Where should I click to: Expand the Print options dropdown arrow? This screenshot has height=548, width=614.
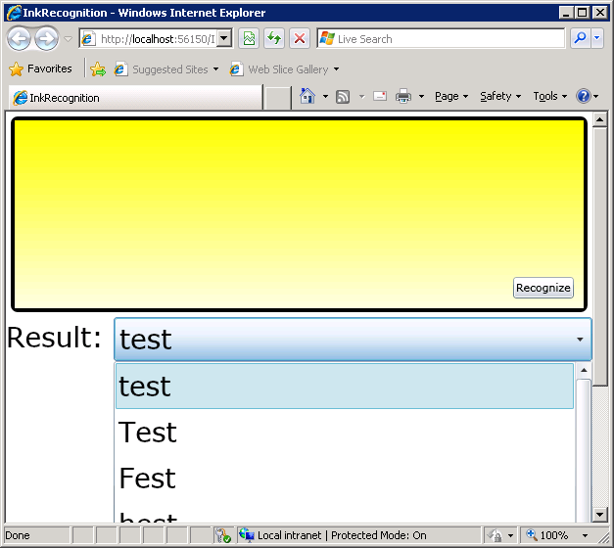pyautogui.click(x=421, y=96)
